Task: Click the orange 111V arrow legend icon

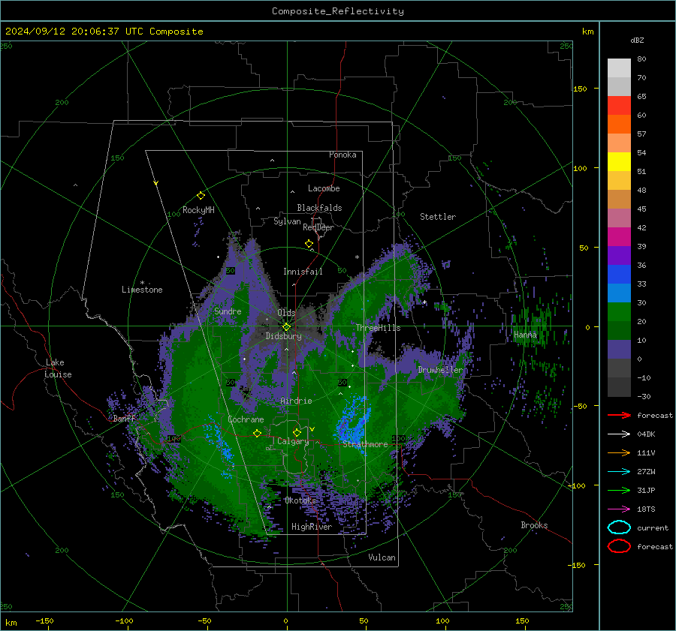Action: (x=619, y=452)
